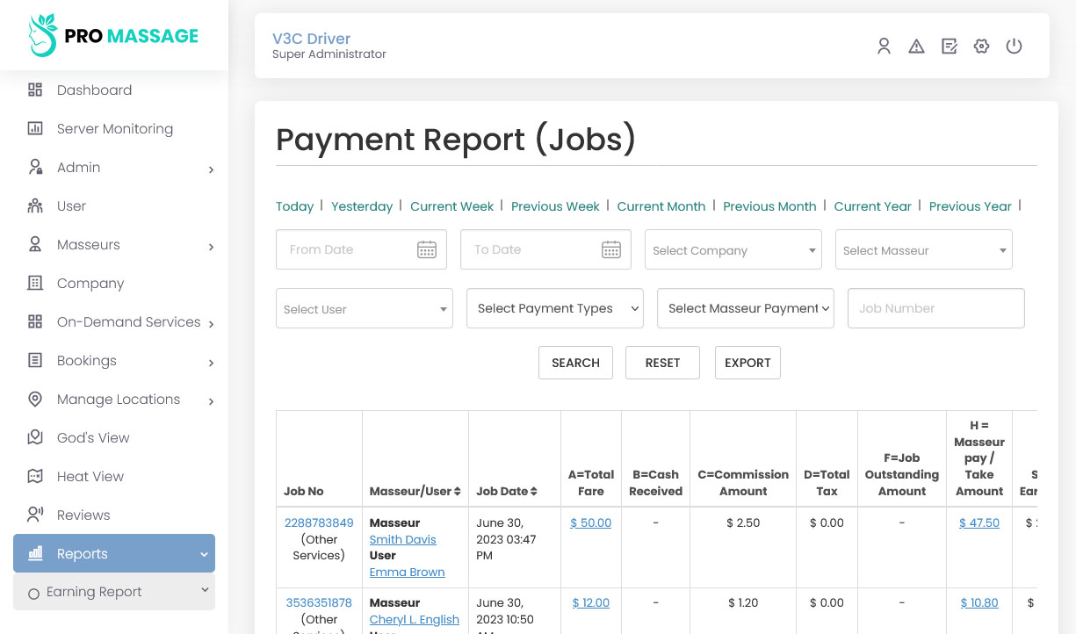Viewport: 1076px width, 634px height.
Task: Click the From Date input field
Action: (361, 249)
